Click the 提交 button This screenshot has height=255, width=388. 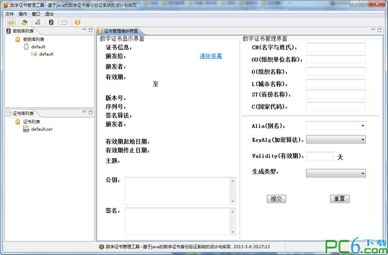coord(276,199)
